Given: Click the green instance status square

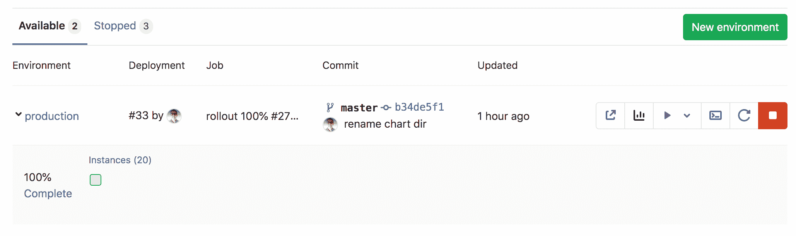Looking at the screenshot, I should pos(96,180).
